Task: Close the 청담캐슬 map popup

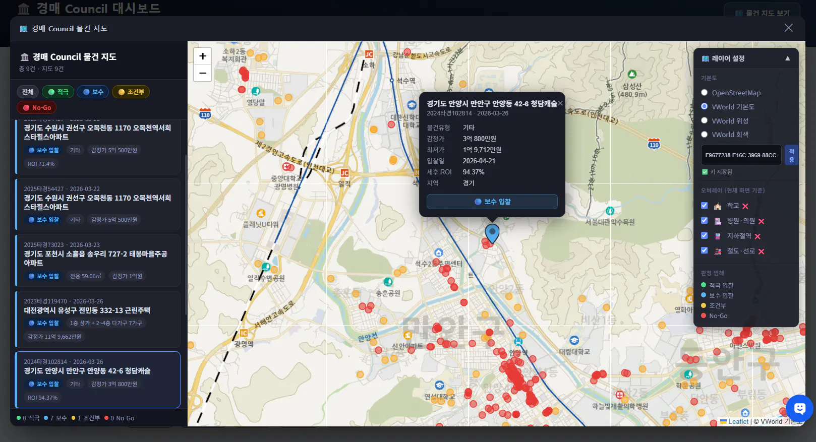Action: 560,103
